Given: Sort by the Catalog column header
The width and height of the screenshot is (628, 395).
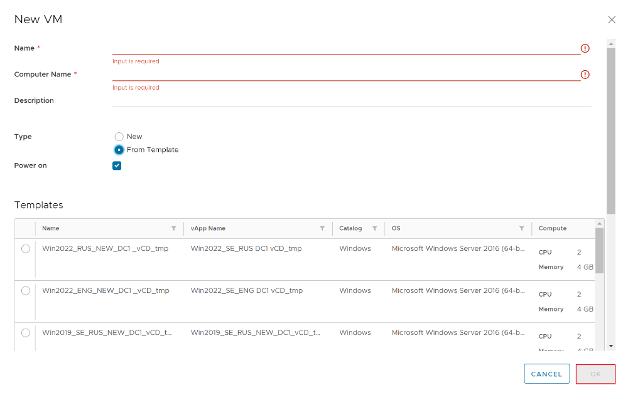Looking at the screenshot, I should click(x=350, y=228).
